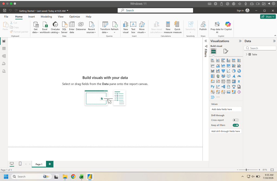This screenshot has height=181, width=277.
Task: Turn off Keep all filters switch
Action: coord(236,125)
